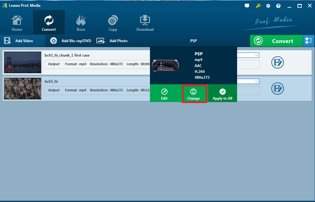Click edit video icon for bch5_hi
This screenshot has width=315, height=202.
[277, 89]
